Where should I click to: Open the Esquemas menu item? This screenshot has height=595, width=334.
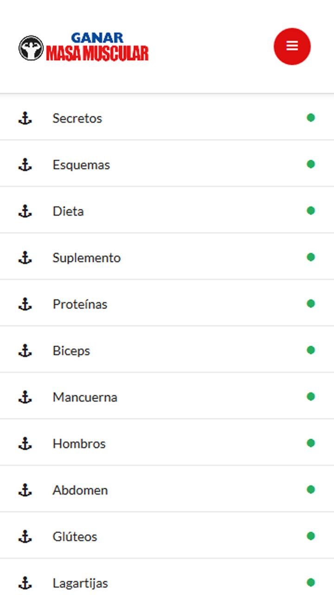81,165
